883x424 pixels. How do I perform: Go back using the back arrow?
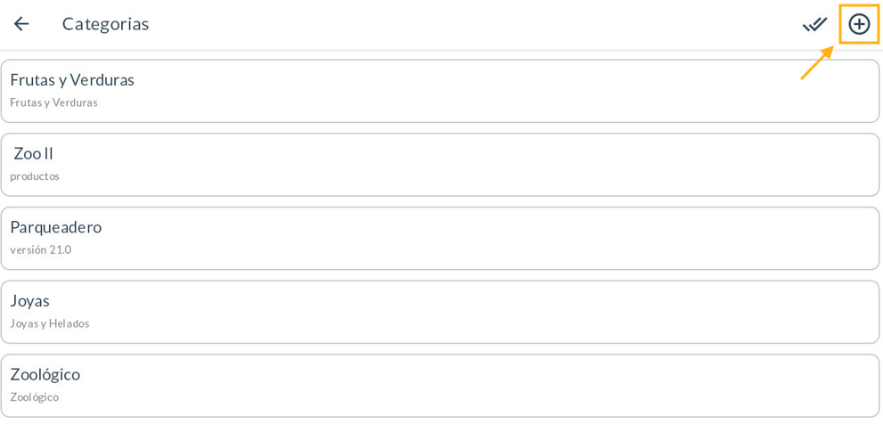click(x=21, y=24)
